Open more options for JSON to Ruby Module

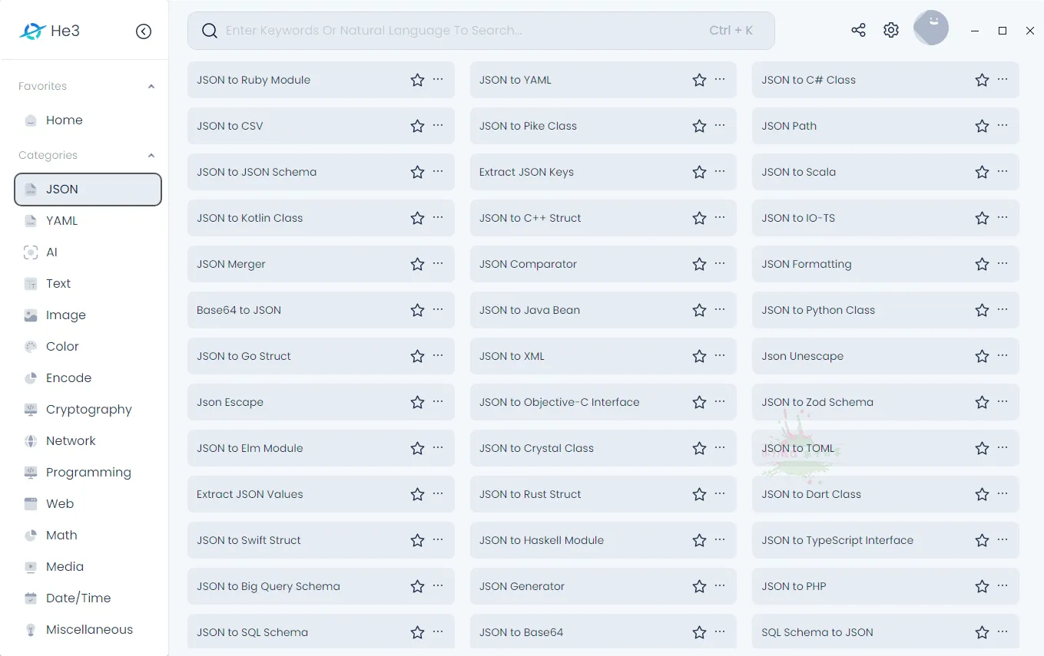438,79
